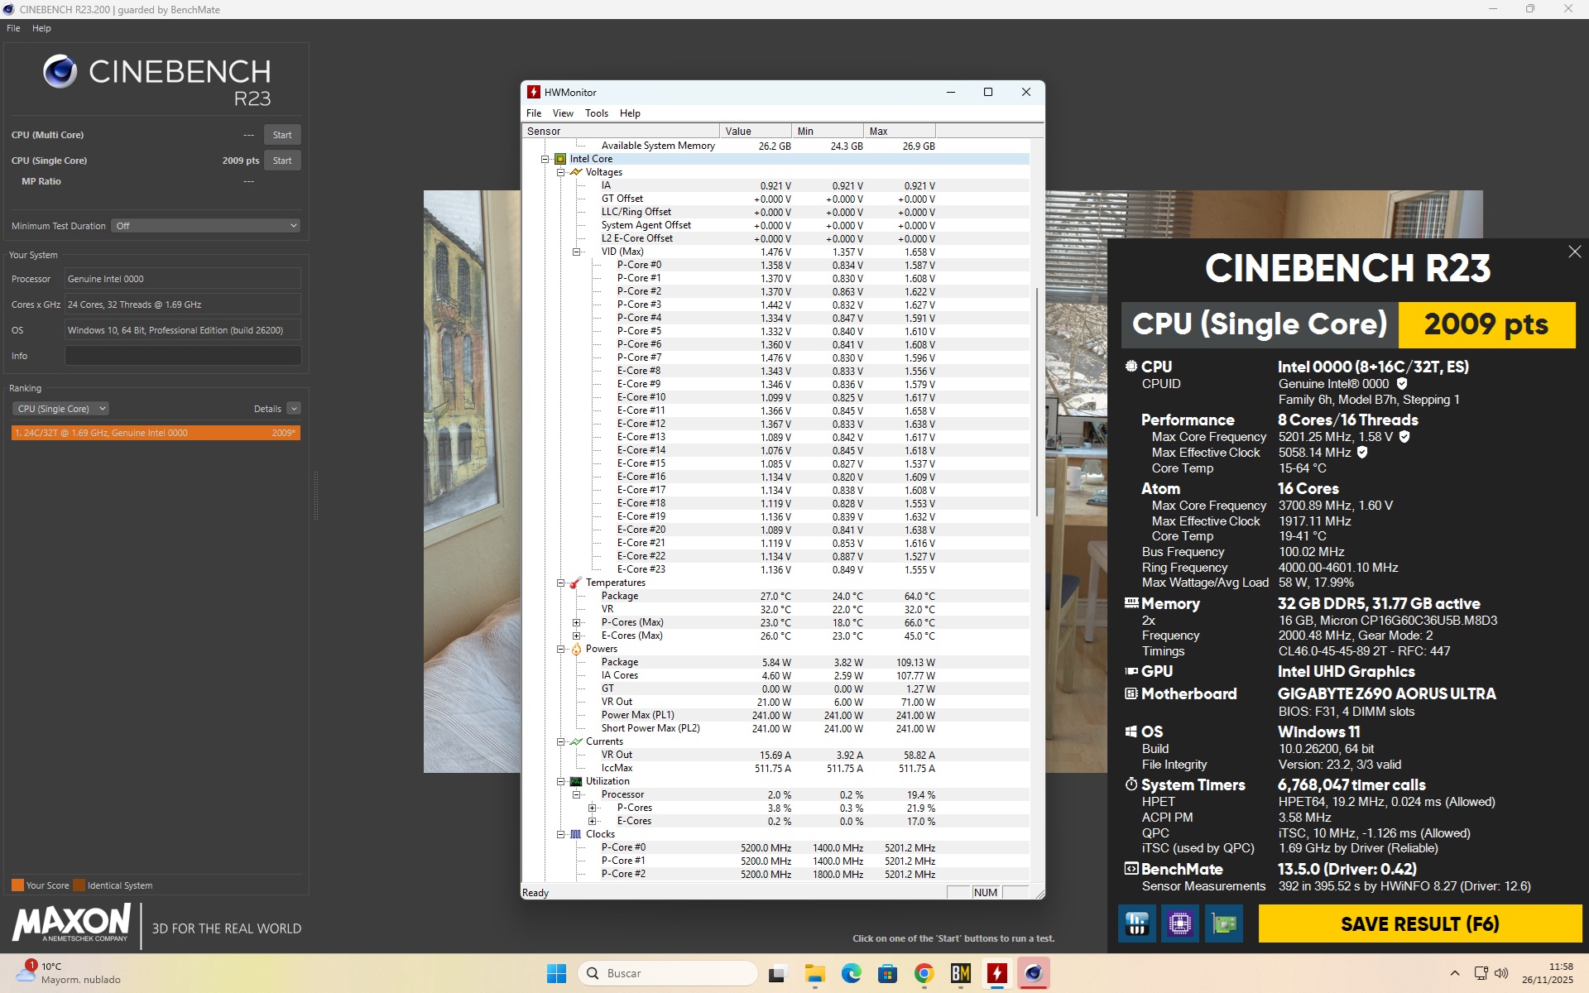Close the BenchMate result overlay
The height and width of the screenshot is (993, 1589).
click(1574, 252)
